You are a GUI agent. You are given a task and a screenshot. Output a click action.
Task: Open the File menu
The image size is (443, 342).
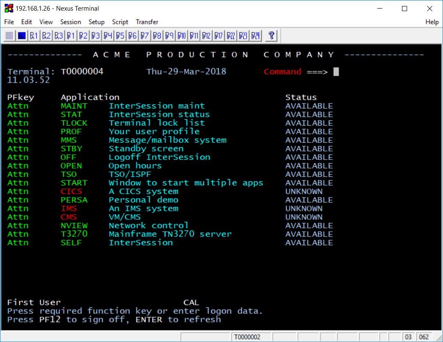[x=9, y=22]
